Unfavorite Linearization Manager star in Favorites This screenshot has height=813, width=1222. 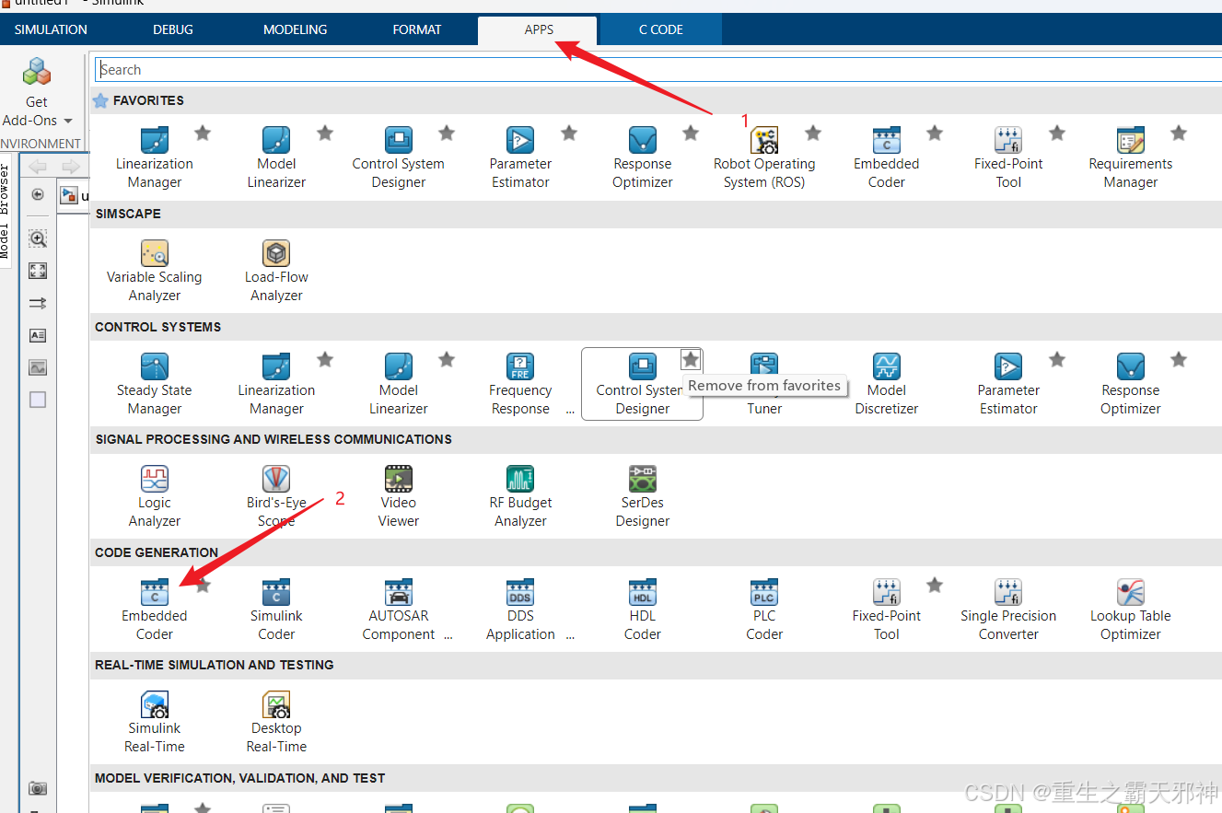coord(203,134)
